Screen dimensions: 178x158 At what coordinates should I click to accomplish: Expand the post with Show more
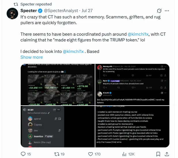point(32,57)
